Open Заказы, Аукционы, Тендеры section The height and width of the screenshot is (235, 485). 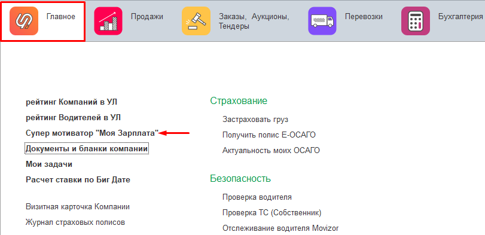254,22
